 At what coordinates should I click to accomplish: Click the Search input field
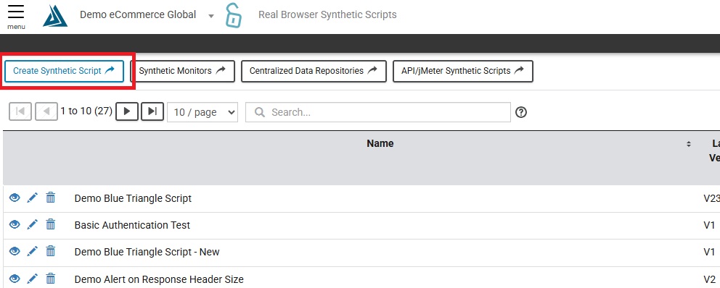coord(378,112)
